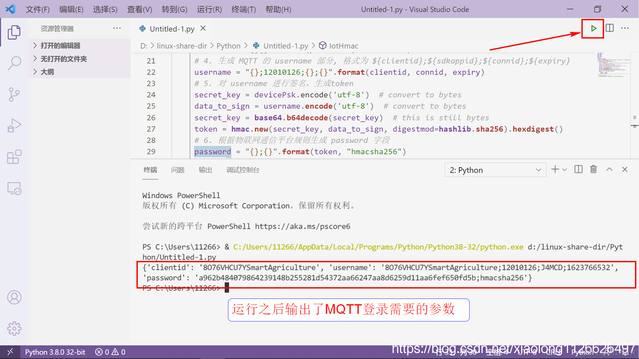The image size is (639, 359).
Task: Open Explorer panel more actions ellipsis
Action: [x=117, y=28]
